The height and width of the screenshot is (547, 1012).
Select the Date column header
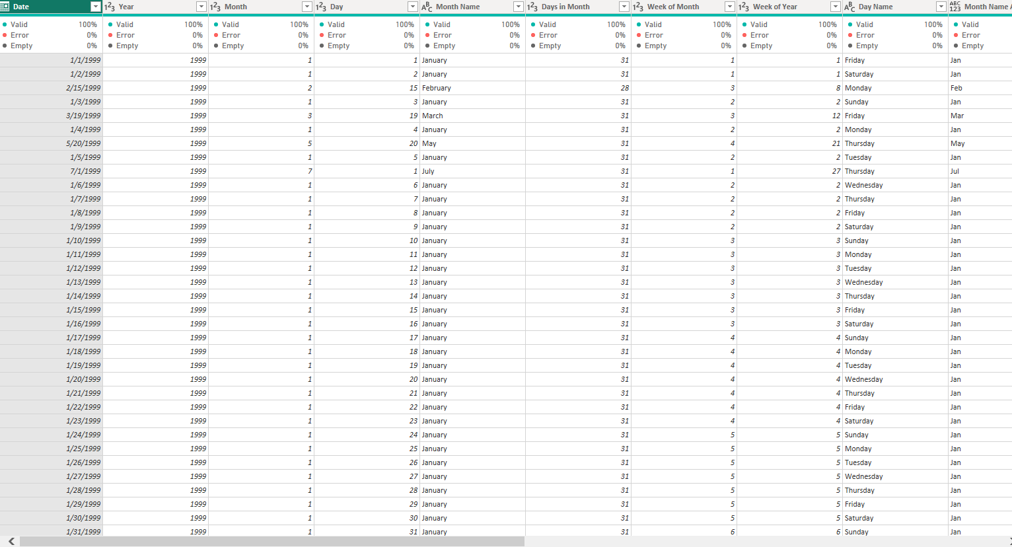coord(51,7)
